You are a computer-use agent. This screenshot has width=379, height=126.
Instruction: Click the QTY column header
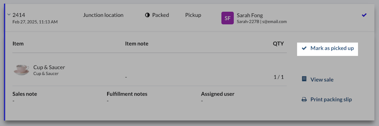click(x=278, y=44)
